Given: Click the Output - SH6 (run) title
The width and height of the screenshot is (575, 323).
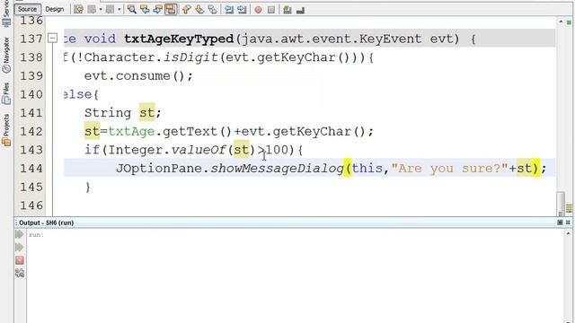Looking at the screenshot, I should tap(46, 223).
